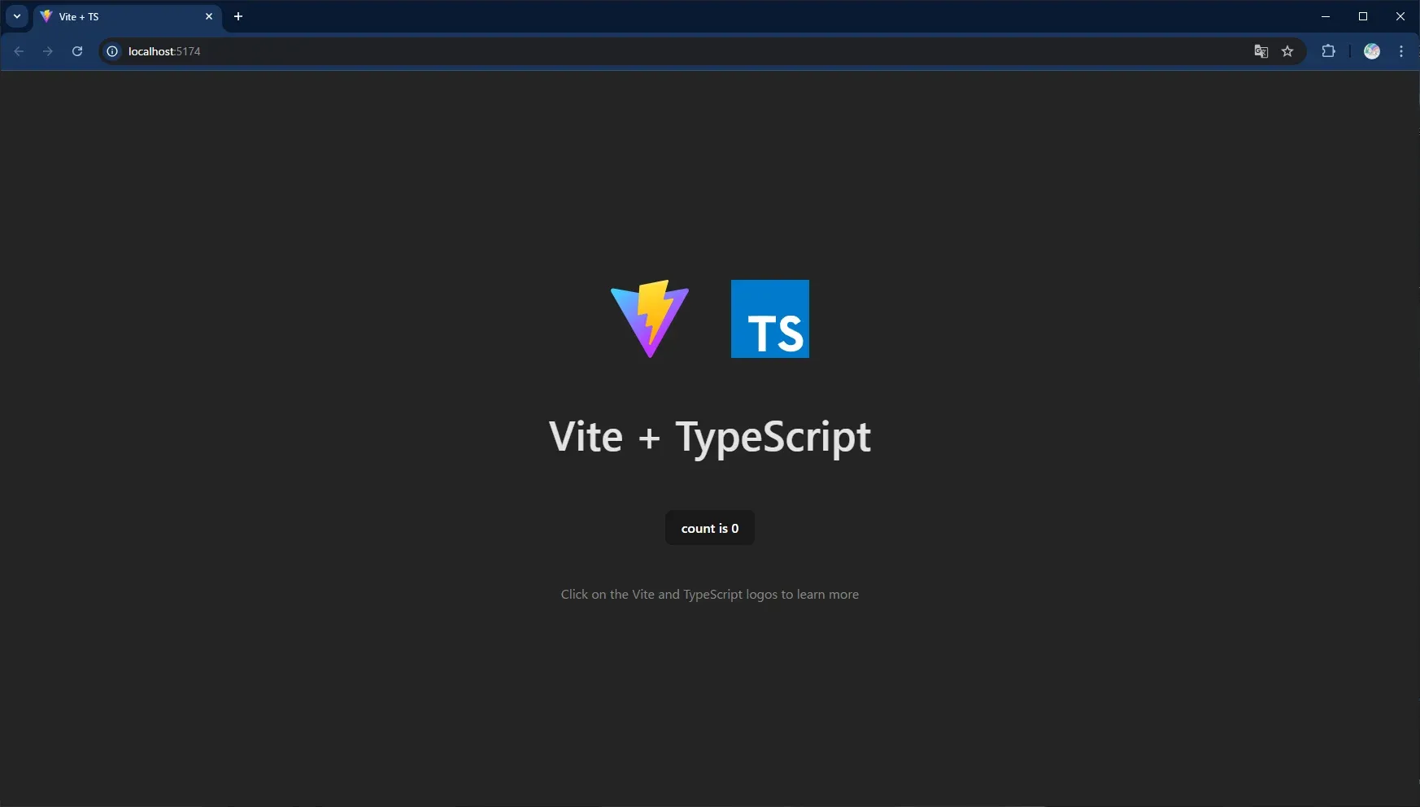Open the translate page icon
The width and height of the screenshot is (1420, 807).
[1261, 51]
